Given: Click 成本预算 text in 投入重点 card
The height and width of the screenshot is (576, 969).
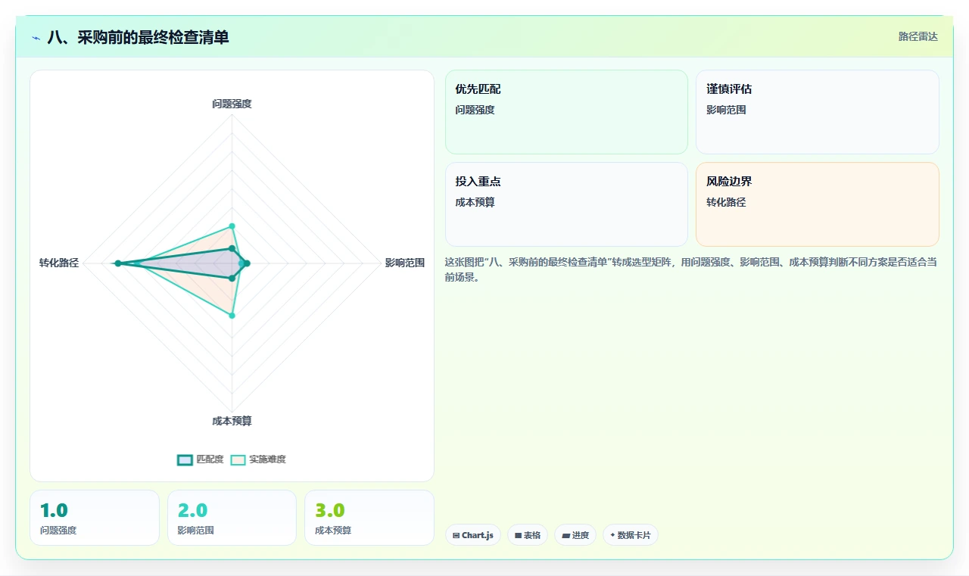Looking at the screenshot, I should (475, 202).
